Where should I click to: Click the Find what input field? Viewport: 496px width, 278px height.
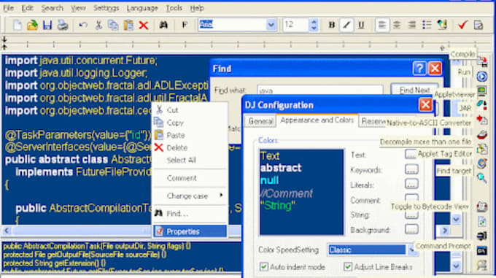point(319,90)
